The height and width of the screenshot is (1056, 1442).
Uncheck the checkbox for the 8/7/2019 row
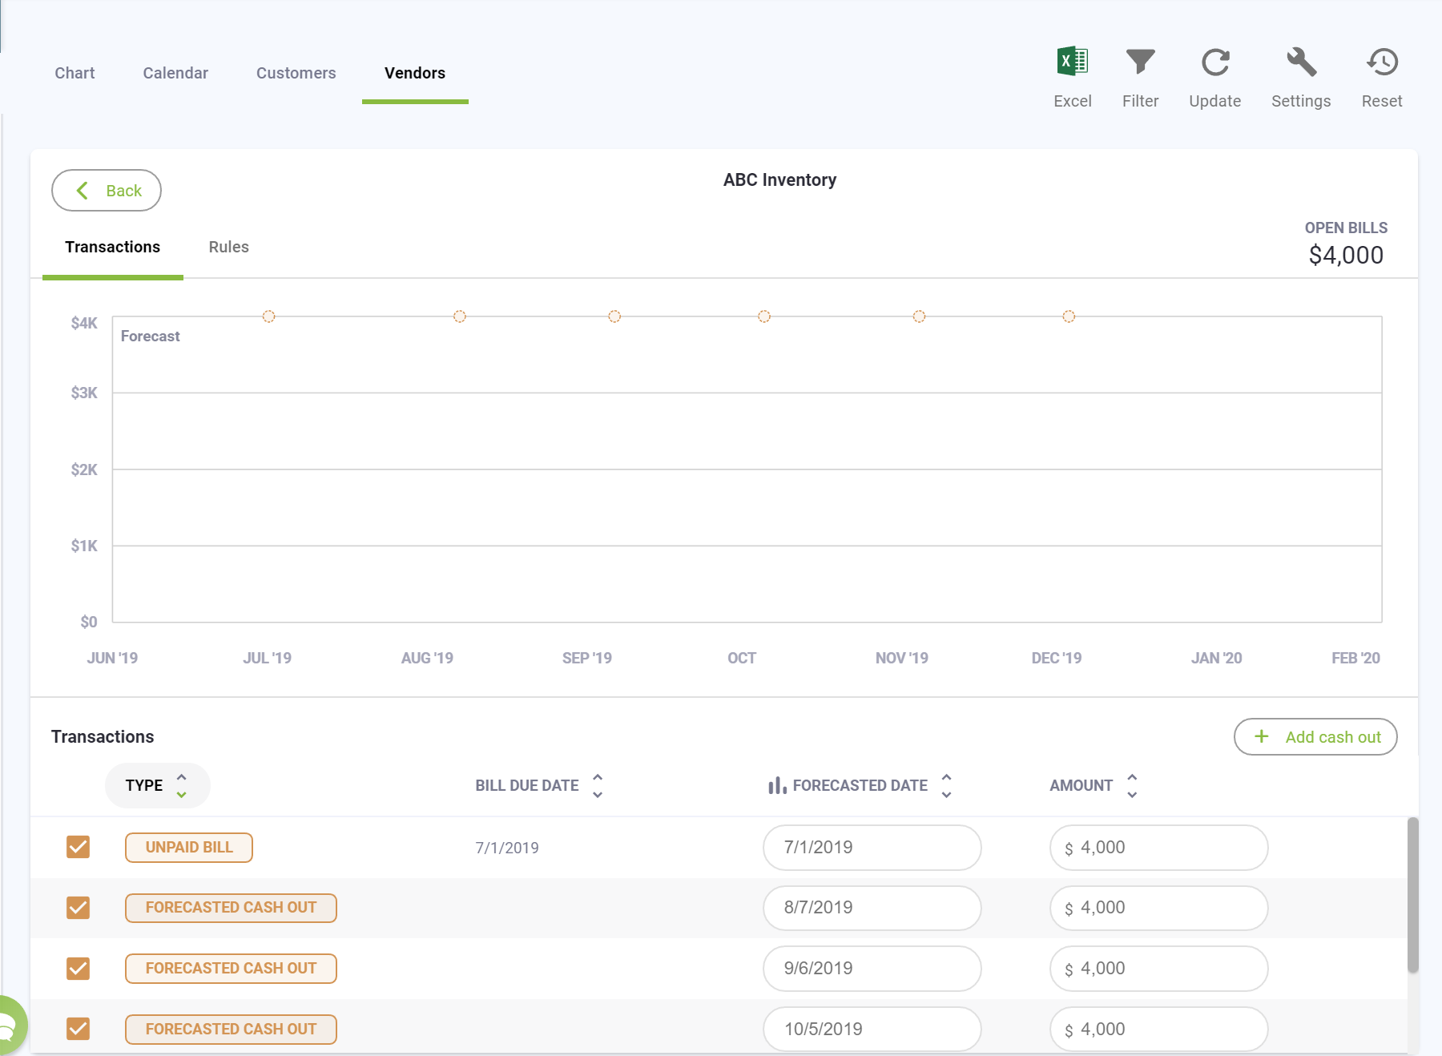[78, 908]
